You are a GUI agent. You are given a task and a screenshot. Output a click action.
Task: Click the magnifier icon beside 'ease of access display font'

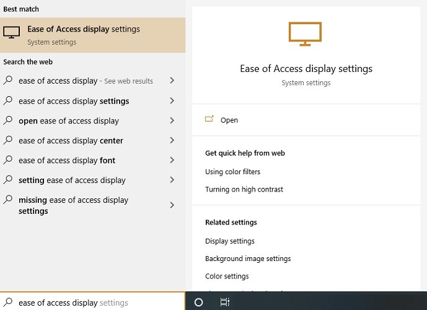pos(8,160)
